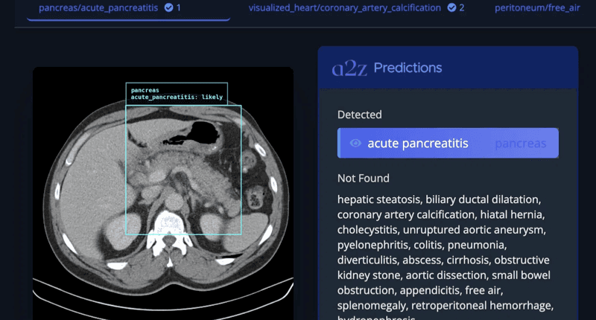Click the count 2 on coronary calcification tab
The image size is (596, 320).
(x=462, y=7)
